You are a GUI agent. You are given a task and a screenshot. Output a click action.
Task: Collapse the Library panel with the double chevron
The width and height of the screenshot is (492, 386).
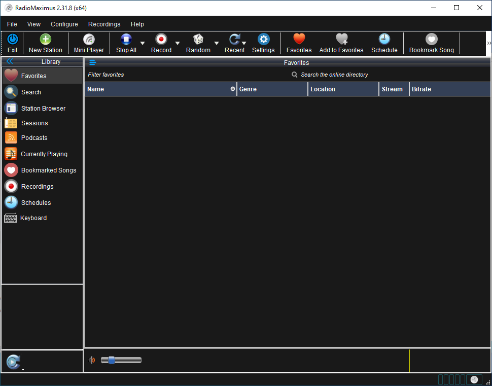[x=9, y=61]
